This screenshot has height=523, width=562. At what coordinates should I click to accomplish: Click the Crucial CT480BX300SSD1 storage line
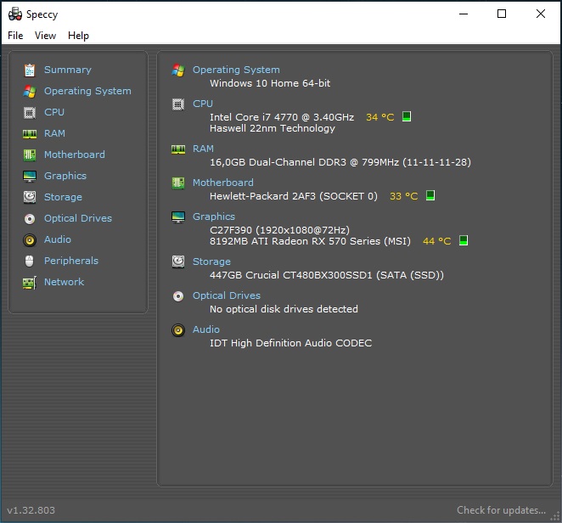point(327,275)
